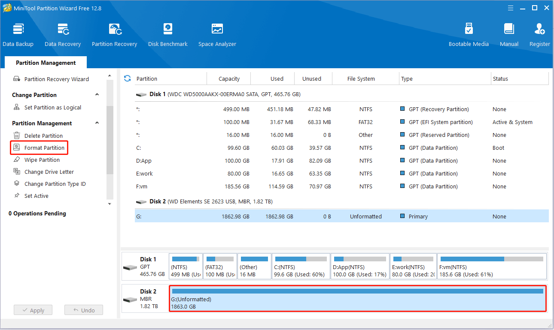Select the EFI System partition row
The width and height of the screenshot is (554, 330).
[341, 122]
